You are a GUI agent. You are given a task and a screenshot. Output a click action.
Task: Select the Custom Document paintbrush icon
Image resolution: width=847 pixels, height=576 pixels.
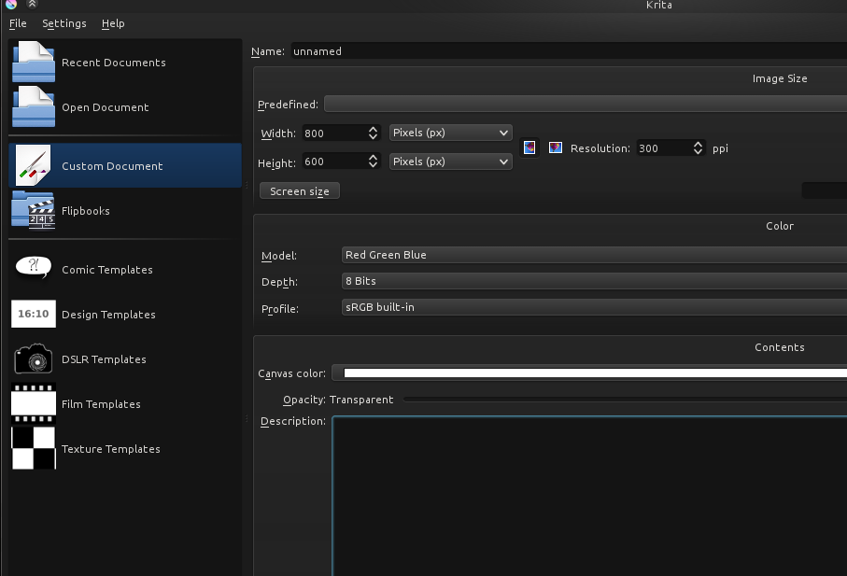pos(34,165)
